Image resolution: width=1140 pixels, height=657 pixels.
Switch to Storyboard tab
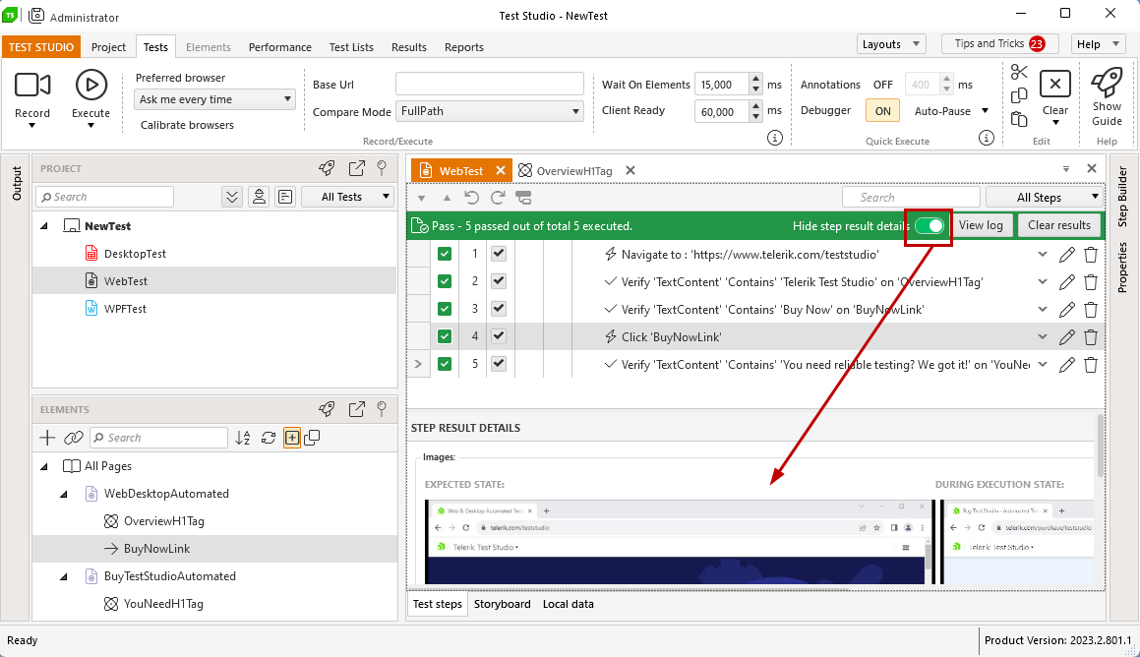[503, 604]
